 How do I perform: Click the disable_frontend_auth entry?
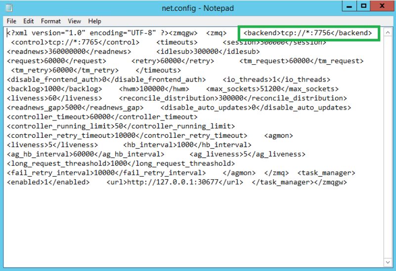coord(106,79)
